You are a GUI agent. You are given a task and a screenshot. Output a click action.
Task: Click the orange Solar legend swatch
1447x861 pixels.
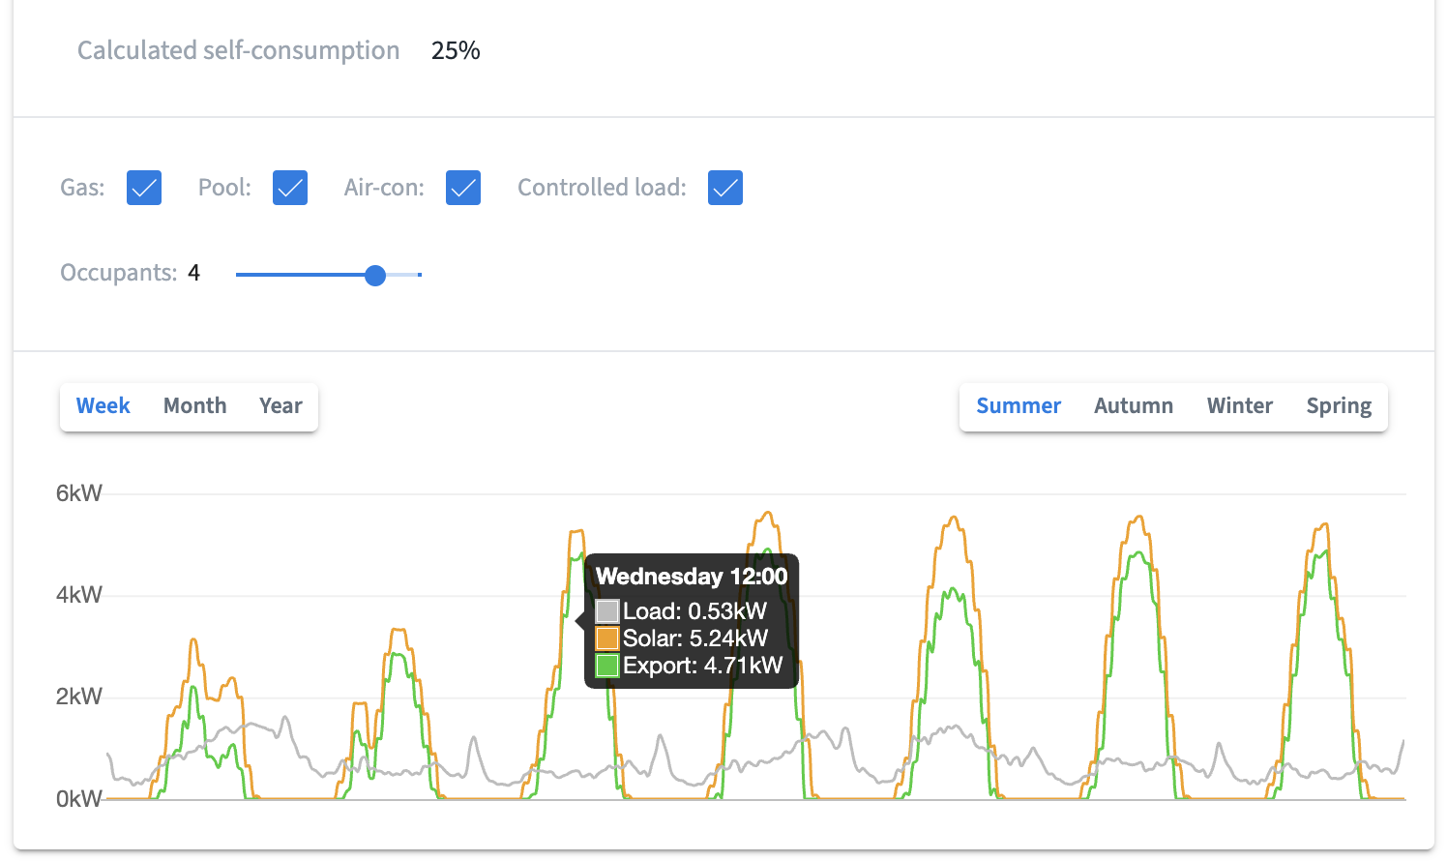pyautogui.click(x=606, y=638)
